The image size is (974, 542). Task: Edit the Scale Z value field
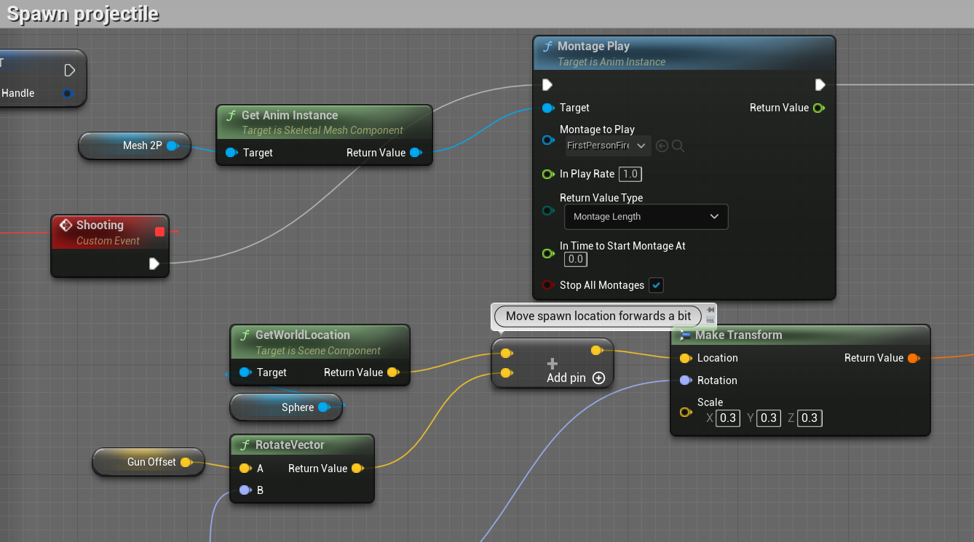coord(809,418)
